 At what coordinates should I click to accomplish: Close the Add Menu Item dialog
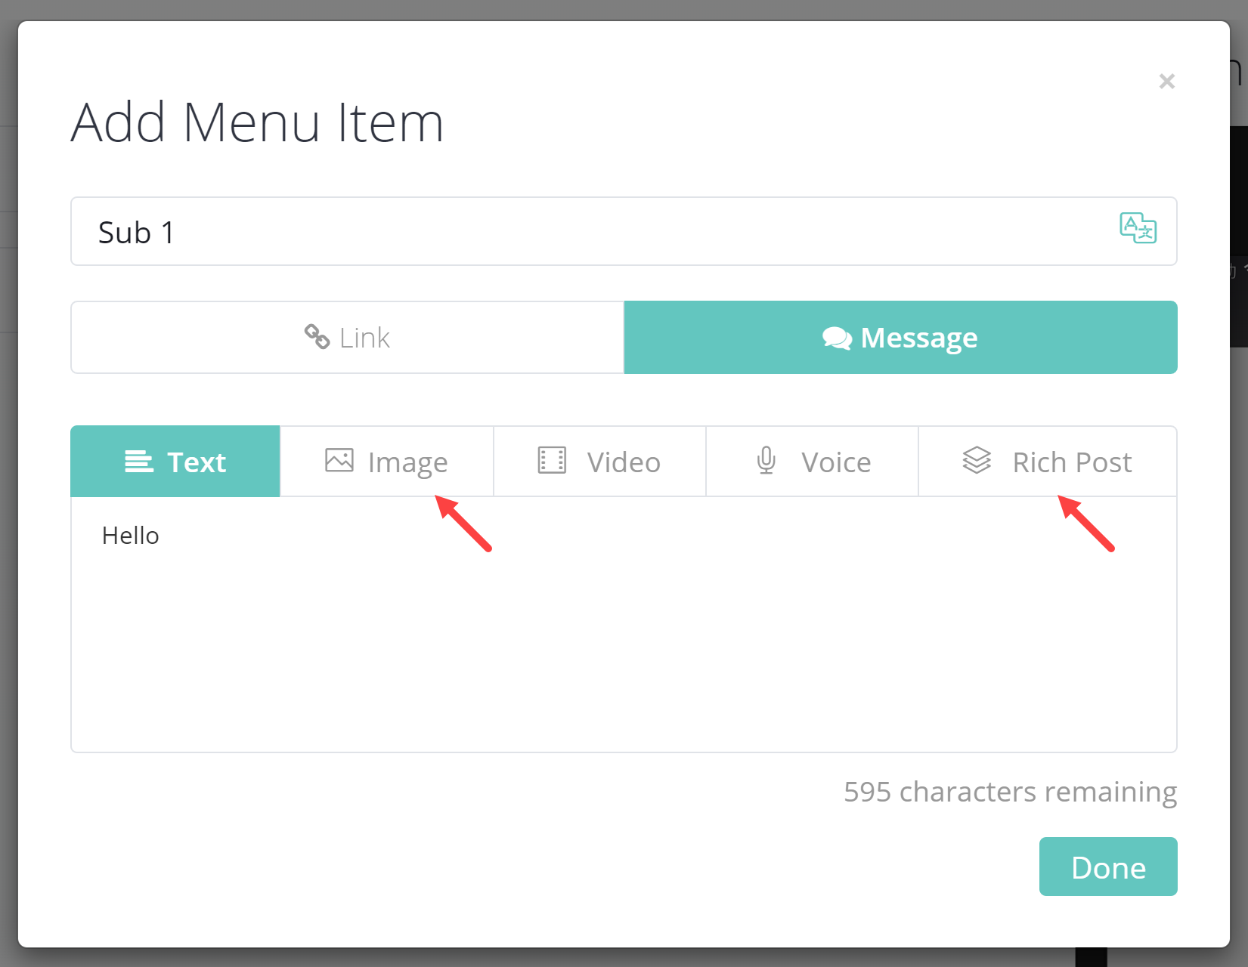point(1166,81)
